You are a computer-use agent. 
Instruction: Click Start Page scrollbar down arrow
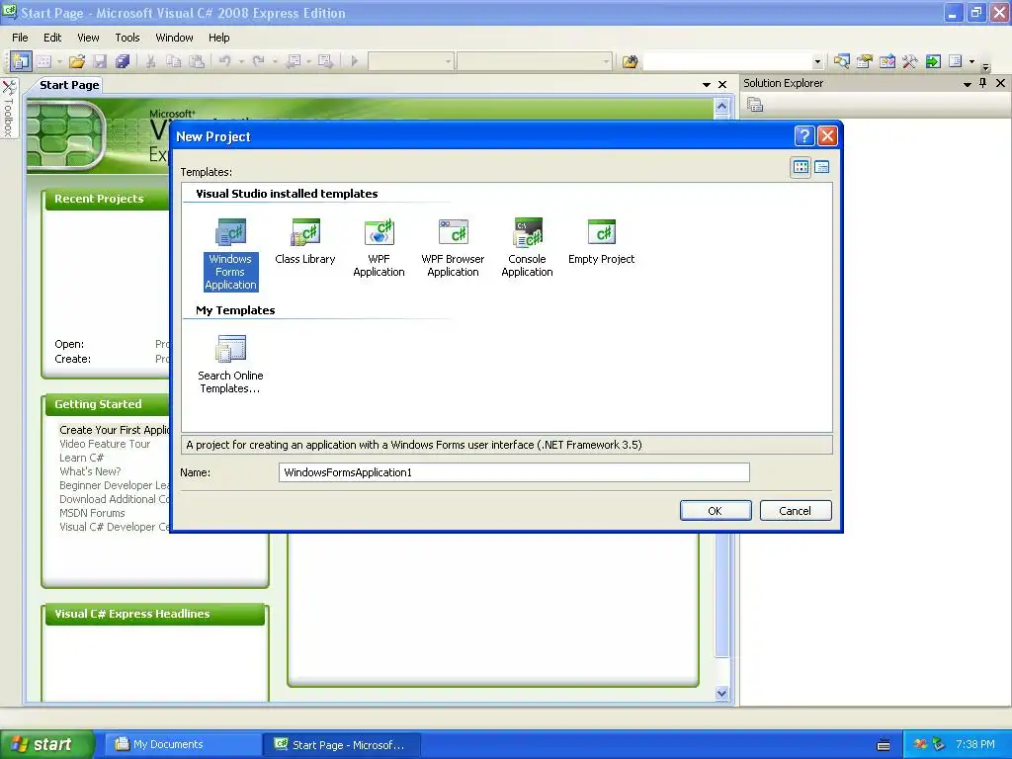722,693
